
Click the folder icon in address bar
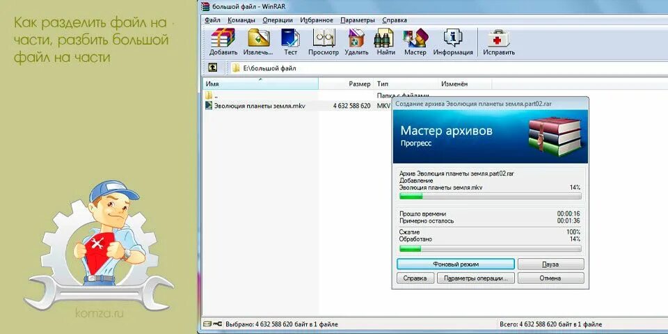pos(236,67)
